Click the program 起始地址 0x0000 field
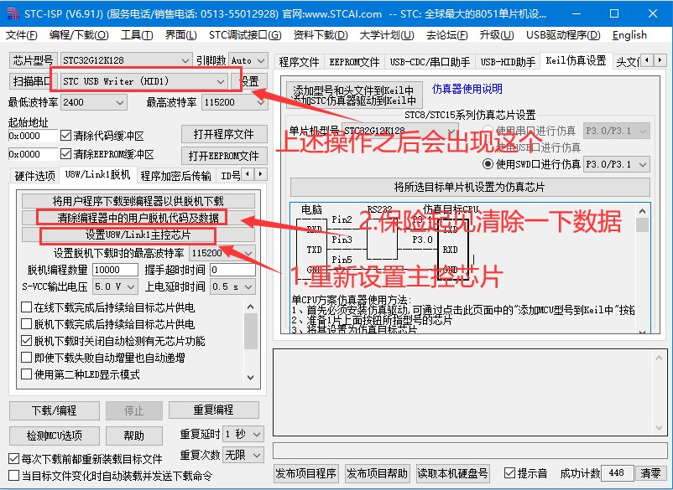673x490 pixels. click(x=33, y=136)
